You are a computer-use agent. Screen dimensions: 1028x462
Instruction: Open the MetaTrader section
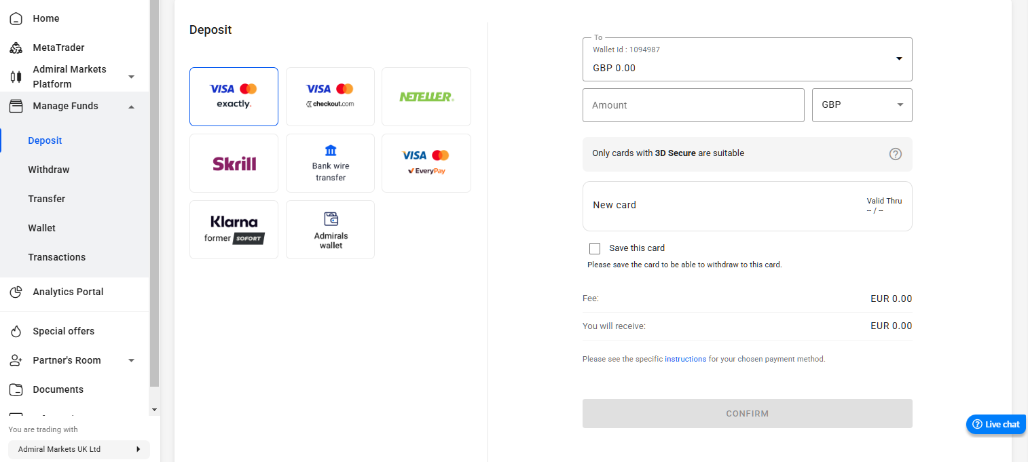point(58,47)
